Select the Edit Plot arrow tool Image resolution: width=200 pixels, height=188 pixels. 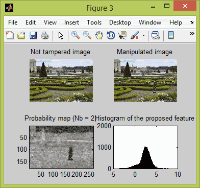coord(61,36)
